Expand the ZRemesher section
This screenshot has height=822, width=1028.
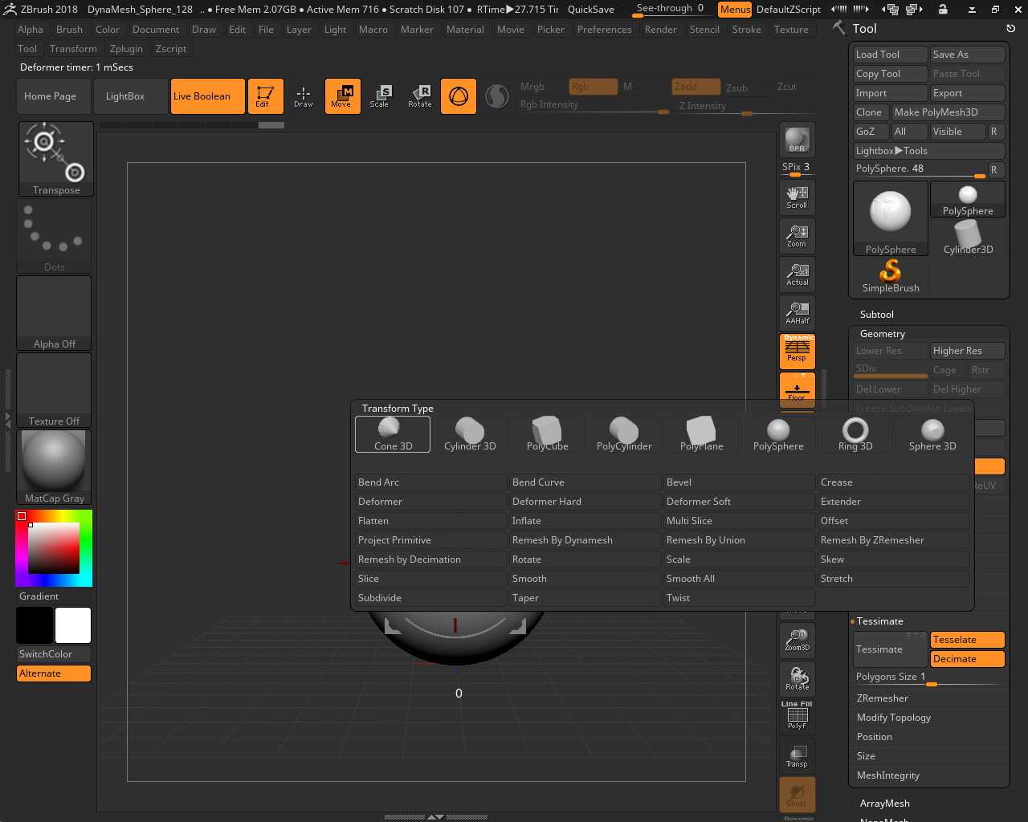(882, 698)
